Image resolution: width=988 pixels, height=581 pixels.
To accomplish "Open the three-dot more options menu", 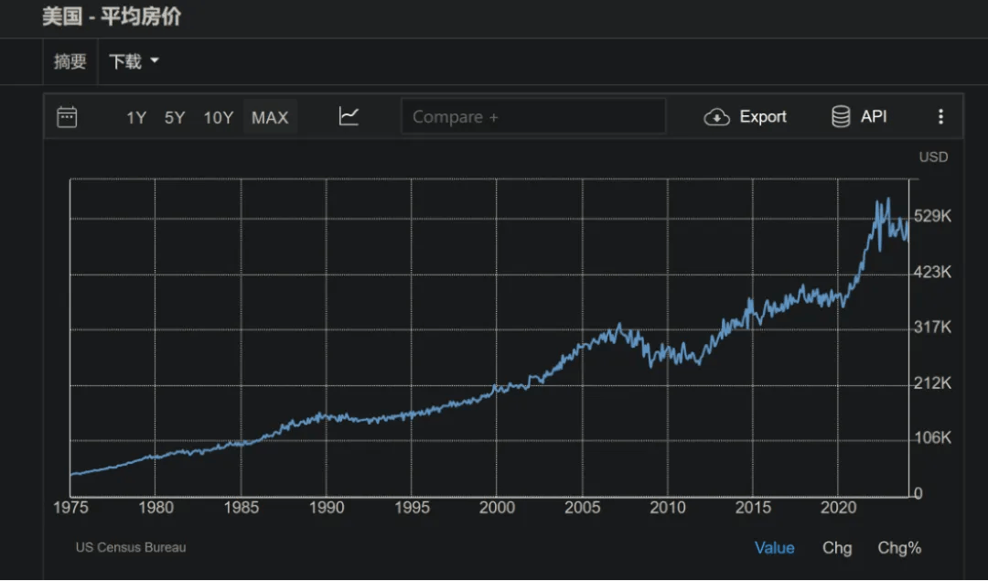I will point(940,117).
